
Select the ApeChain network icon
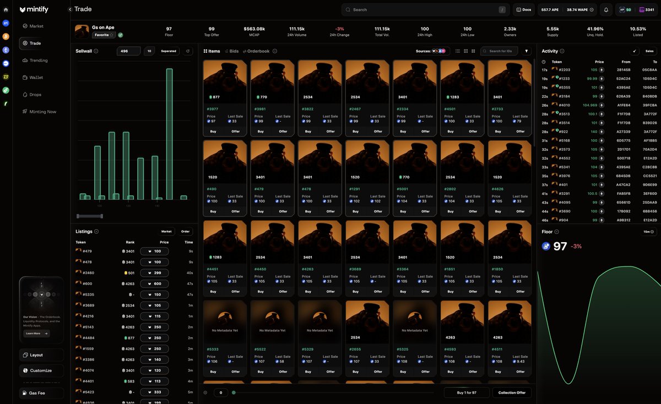6,23
